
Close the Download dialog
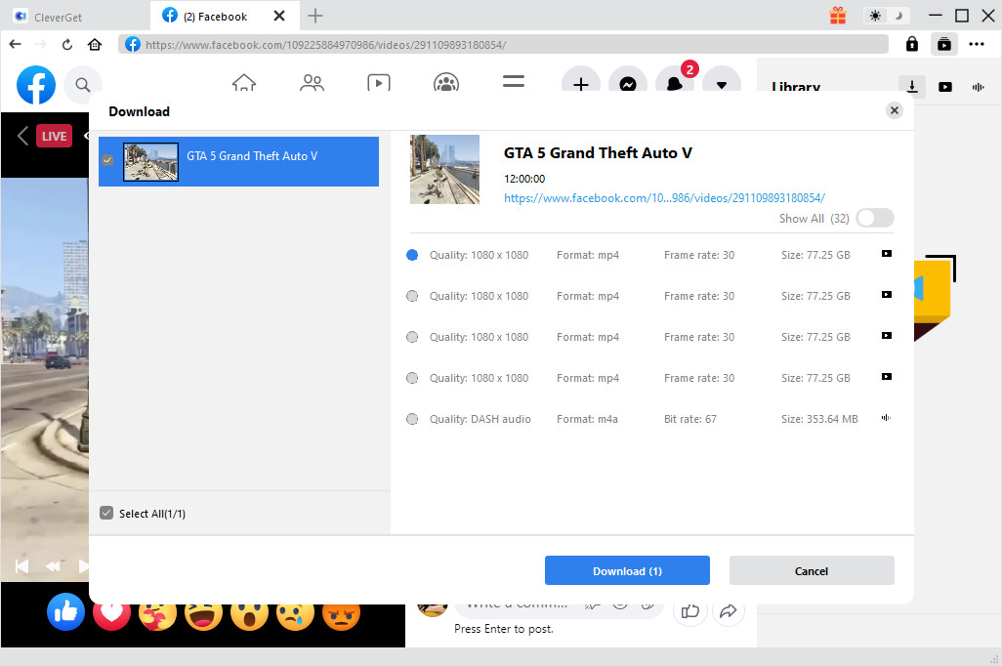coord(894,110)
